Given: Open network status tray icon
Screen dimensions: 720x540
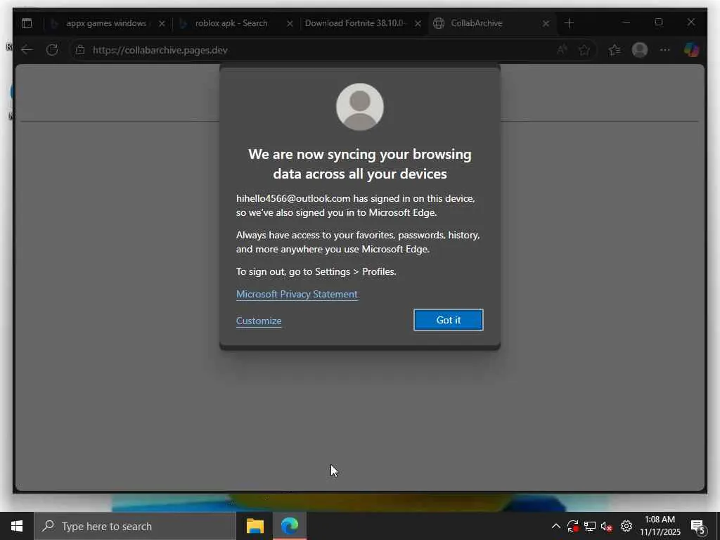Looking at the screenshot, I should pyautogui.click(x=590, y=526).
